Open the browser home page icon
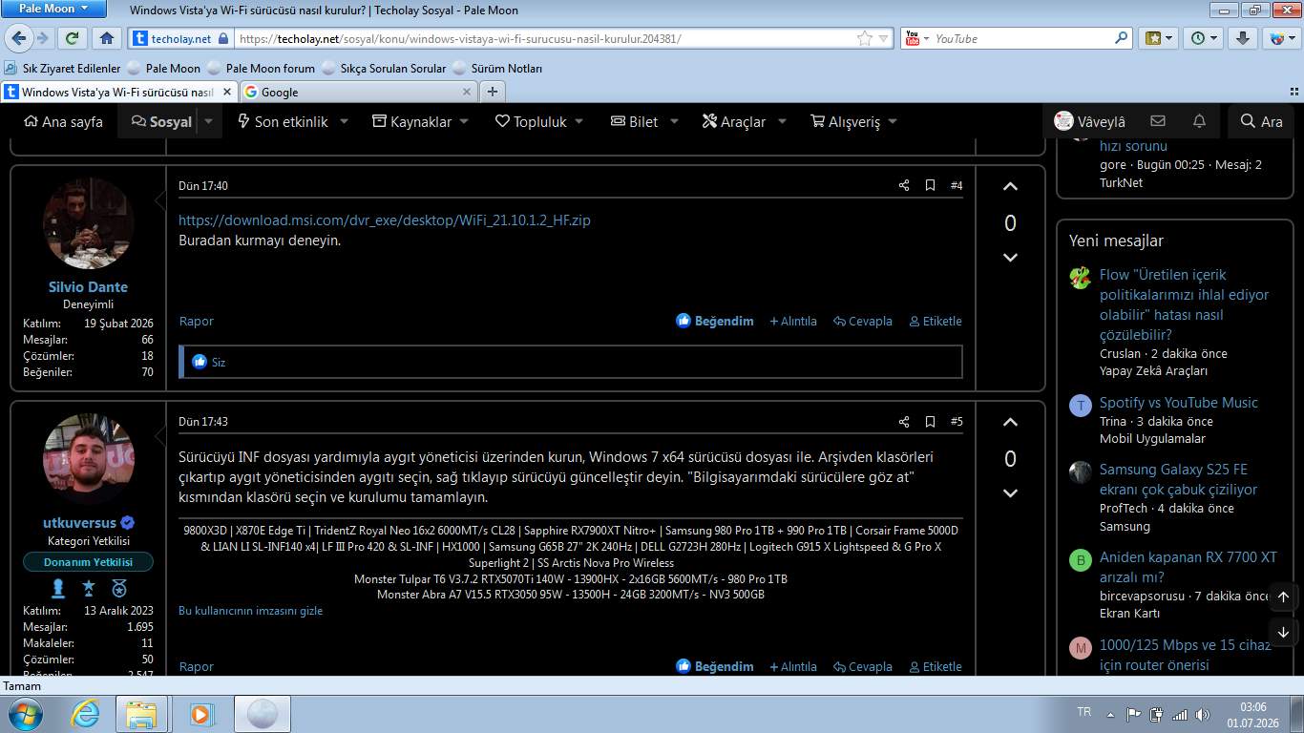The height and width of the screenshot is (733, 1304). pyautogui.click(x=107, y=38)
